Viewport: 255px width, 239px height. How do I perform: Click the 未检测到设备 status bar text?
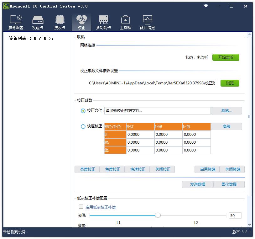click(x=14, y=232)
